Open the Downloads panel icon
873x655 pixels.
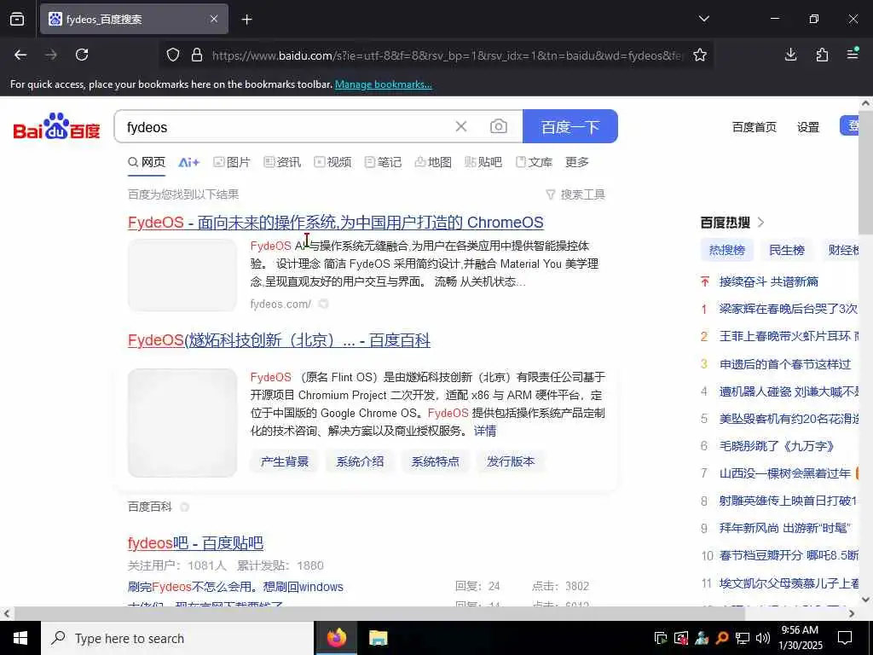click(x=790, y=55)
